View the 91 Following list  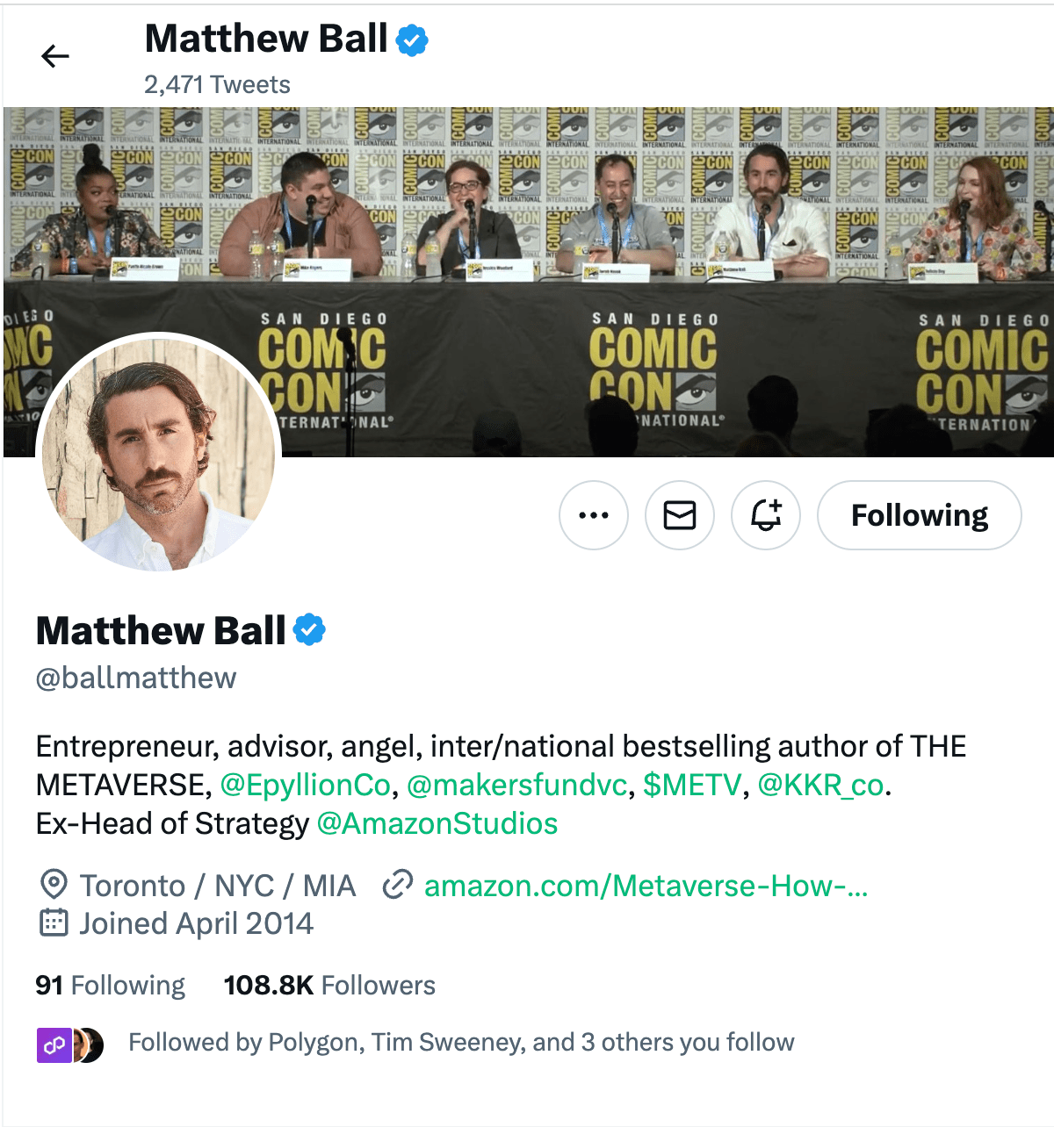(111, 986)
